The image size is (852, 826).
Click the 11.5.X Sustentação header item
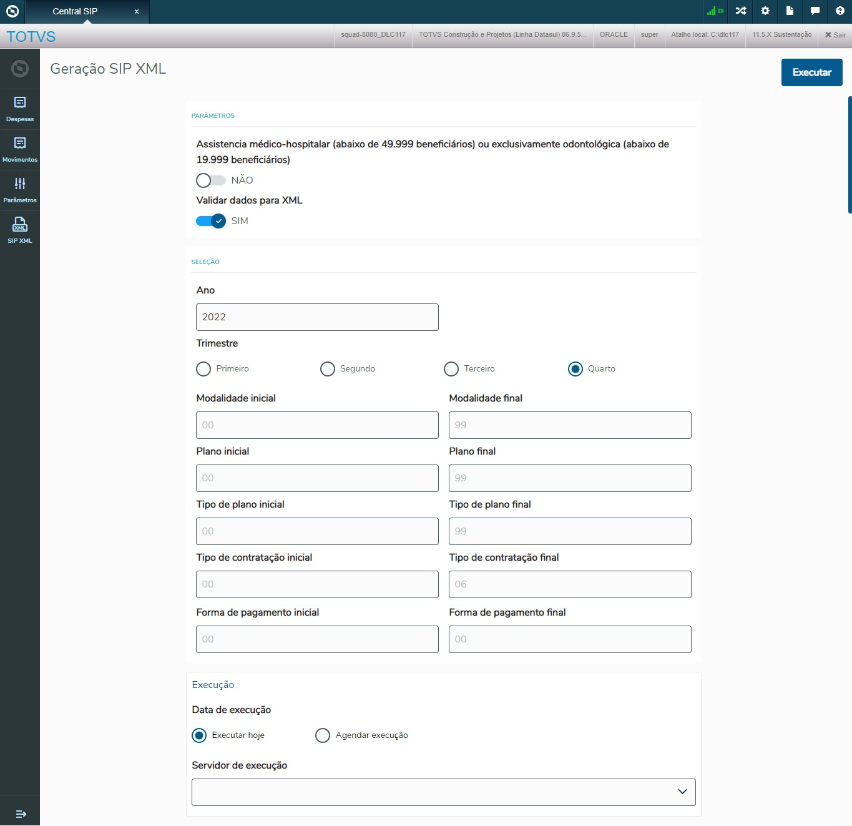click(782, 35)
